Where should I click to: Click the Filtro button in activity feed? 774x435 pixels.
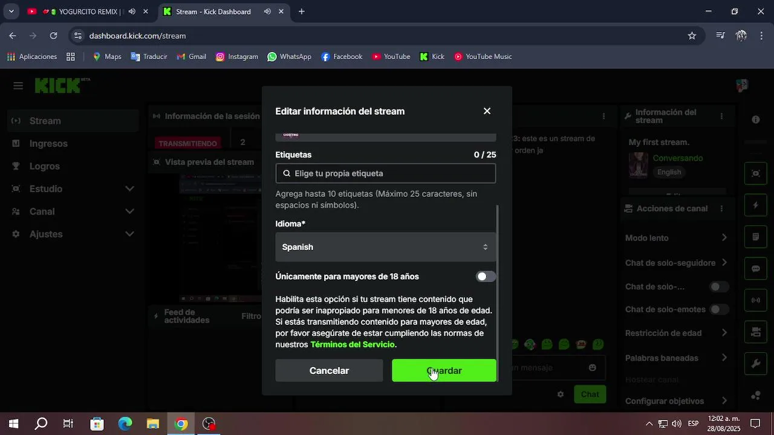click(x=251, y=316)
